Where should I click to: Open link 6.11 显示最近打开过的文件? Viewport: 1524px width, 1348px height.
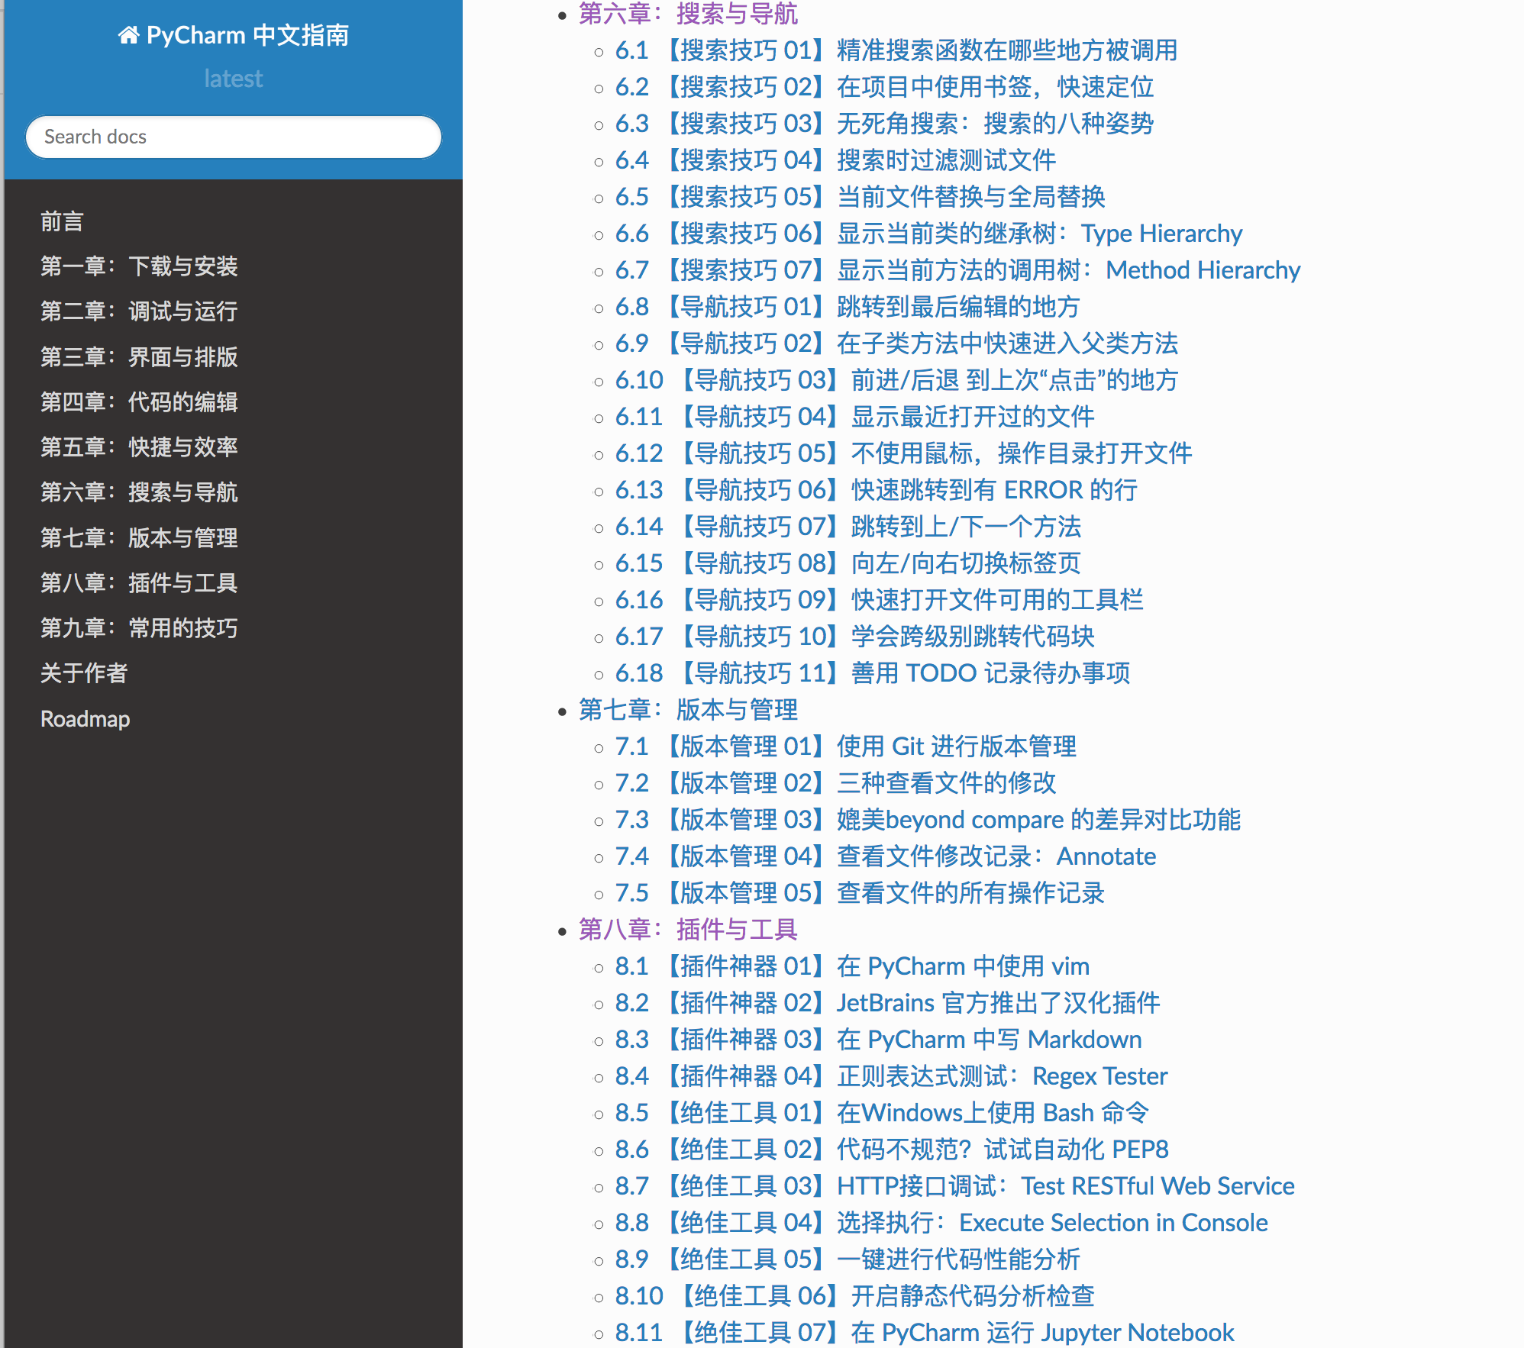pos(855,417)
